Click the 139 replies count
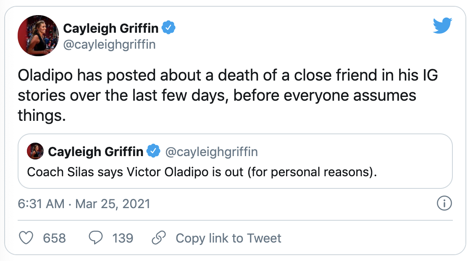This screenshot has height=261, width=473. 123,238
